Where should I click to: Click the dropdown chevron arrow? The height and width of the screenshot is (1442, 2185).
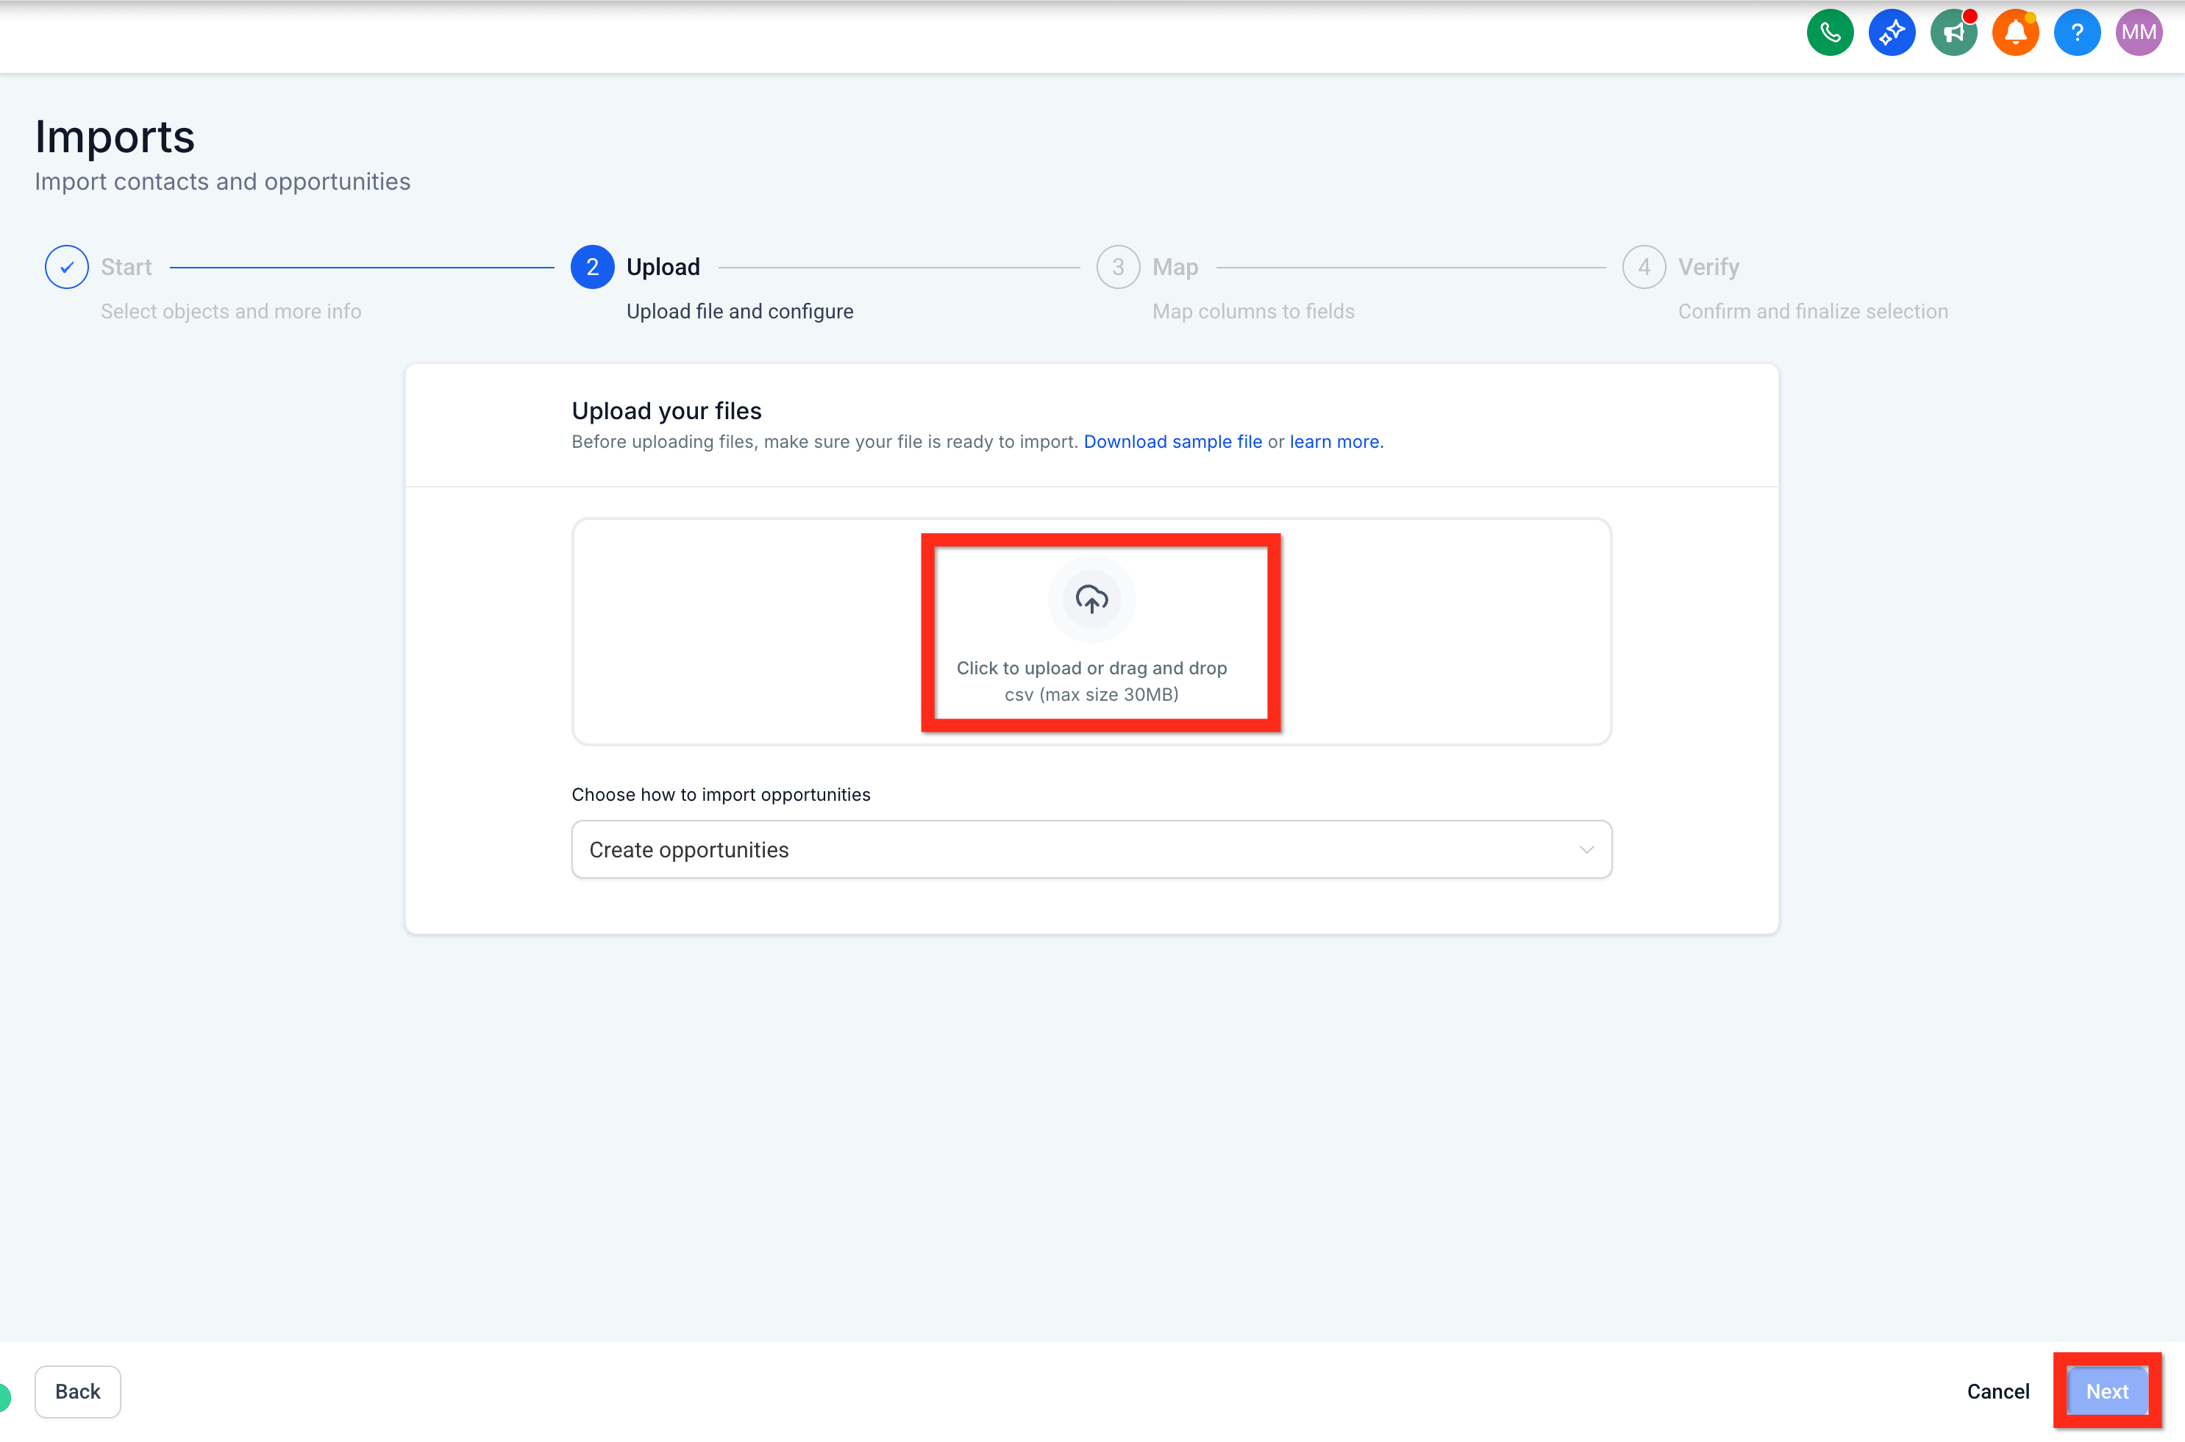(1586, 849)
